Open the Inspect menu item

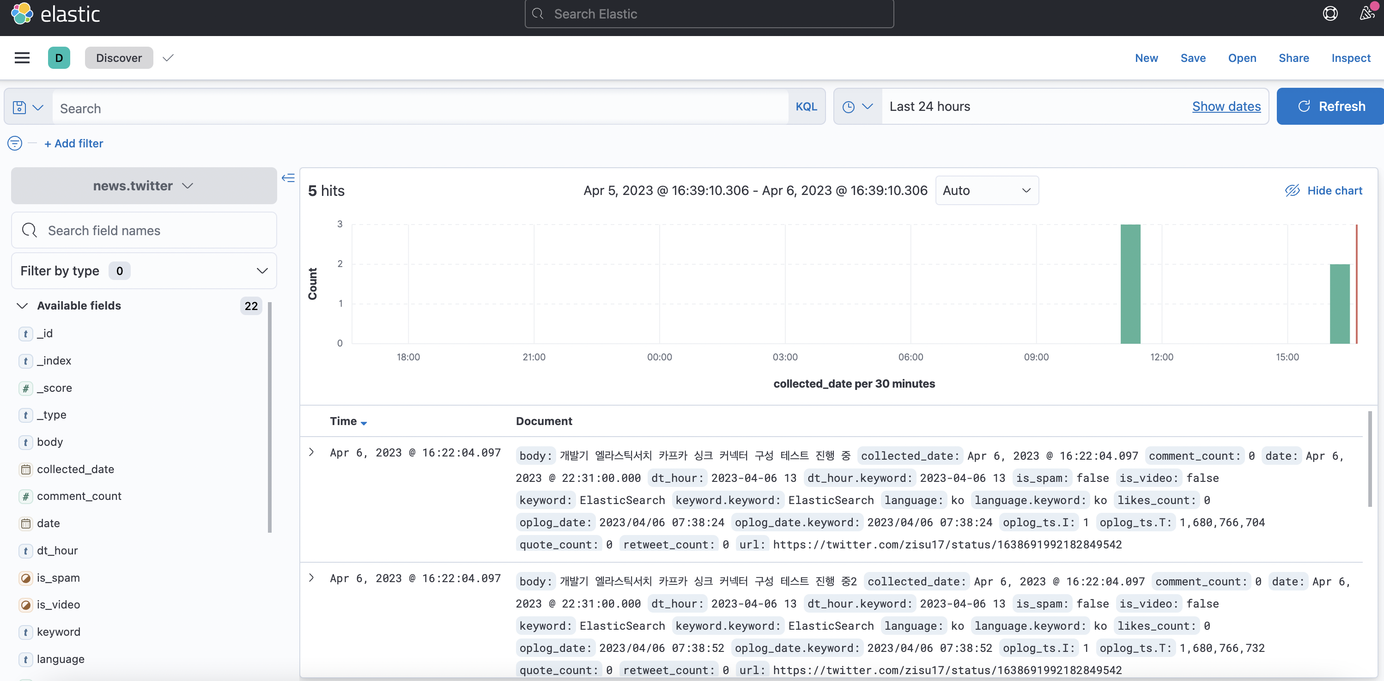pyautogui.click(x=1351, y=58)
